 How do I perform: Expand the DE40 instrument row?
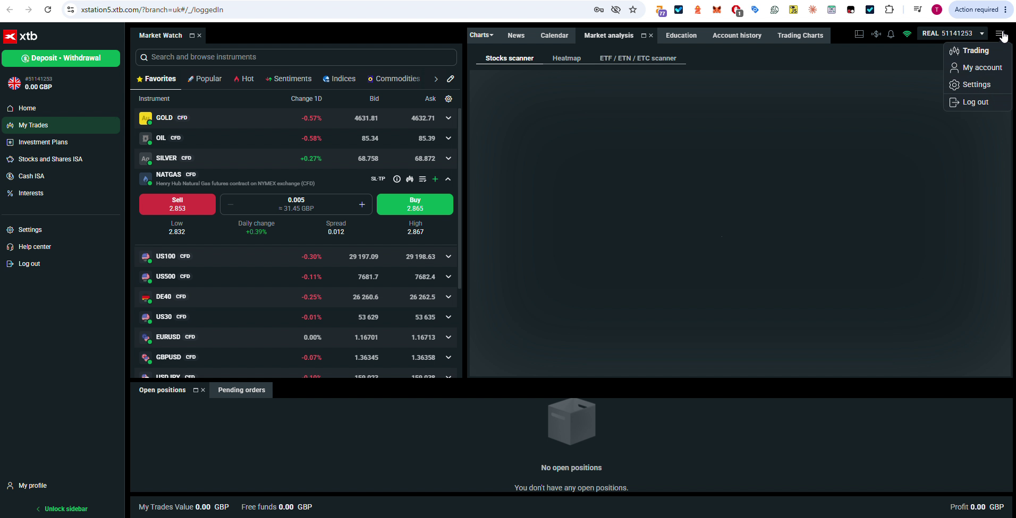click(x=448, y=297)
